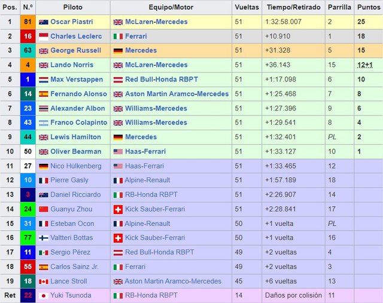Open the Fernando Alonso link
The height and width of the screenshot is (303, 383).
tap(78, 94)
